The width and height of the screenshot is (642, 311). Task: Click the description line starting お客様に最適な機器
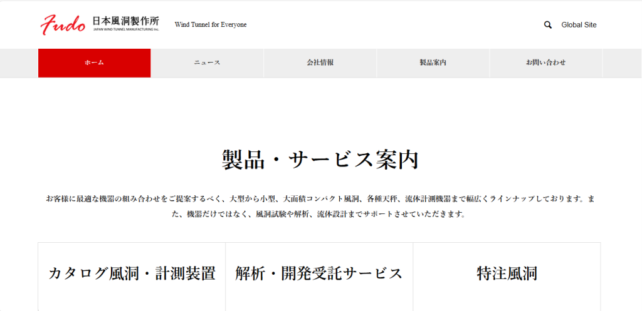point(320,198)
